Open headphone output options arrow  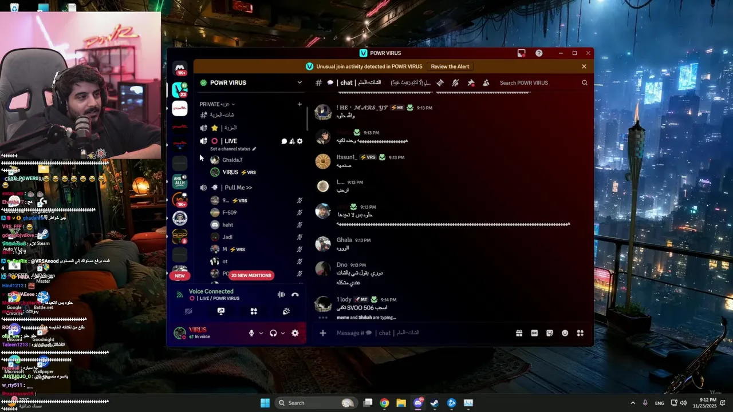coord(283,333)
